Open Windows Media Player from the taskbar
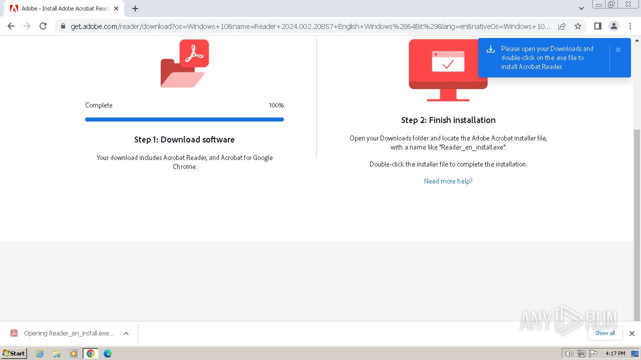This screenshot has width=641, height=360. click(74, 353)
